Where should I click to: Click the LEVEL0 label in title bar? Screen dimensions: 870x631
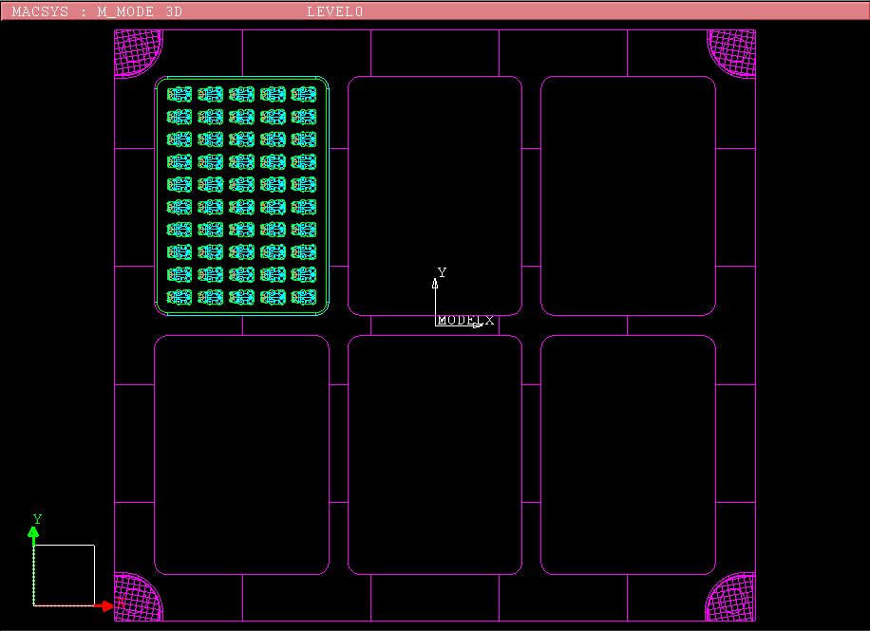click(x=335, y=11)
